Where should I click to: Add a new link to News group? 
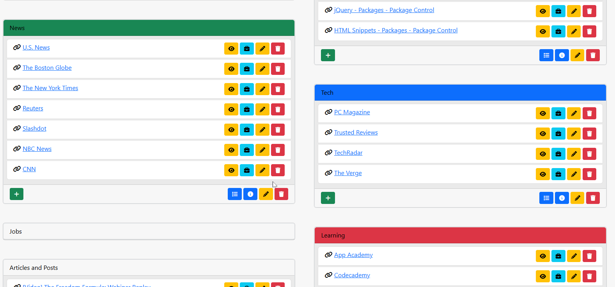pos(16,194)
